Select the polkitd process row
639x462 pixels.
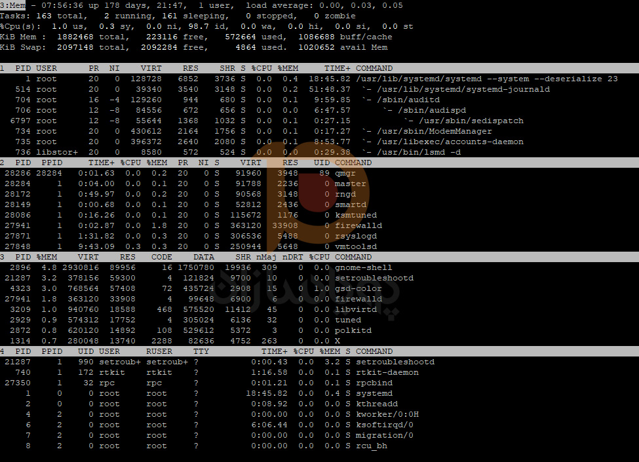pyautogui.click(x=197, y=330)
